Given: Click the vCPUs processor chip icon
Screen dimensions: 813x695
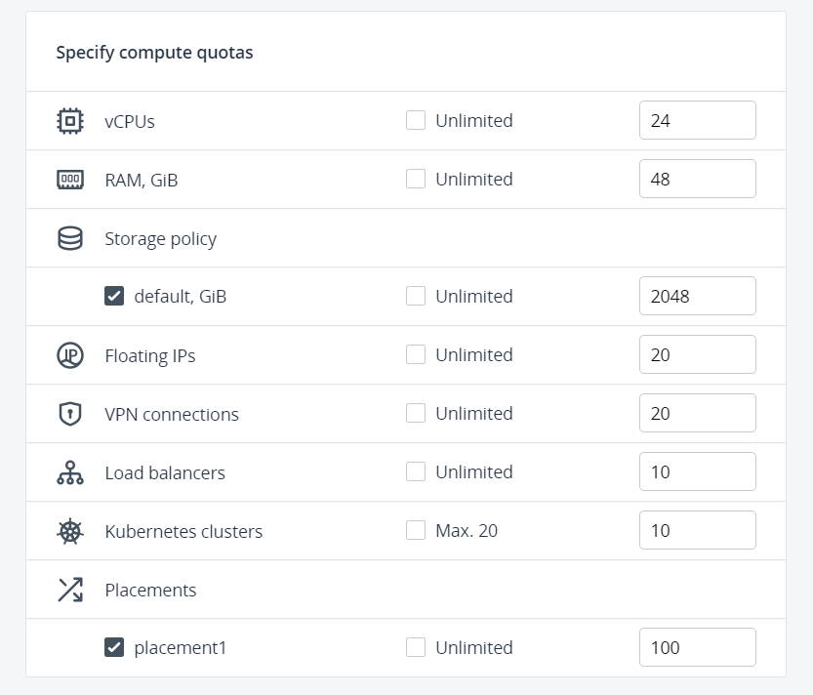Looking at the screenshot, I should click(x=70, y=121).
